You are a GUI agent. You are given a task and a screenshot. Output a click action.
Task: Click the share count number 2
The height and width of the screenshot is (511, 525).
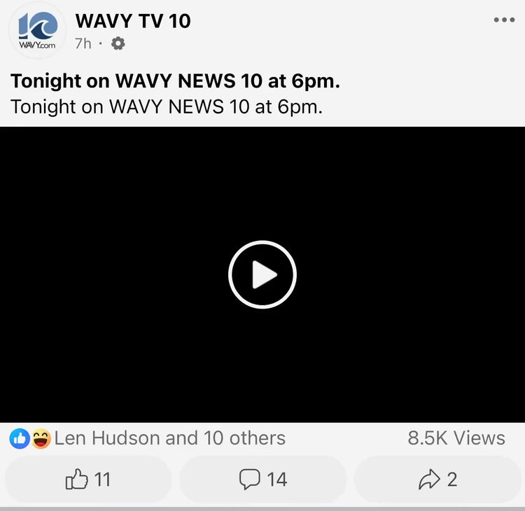pos(452,479)
